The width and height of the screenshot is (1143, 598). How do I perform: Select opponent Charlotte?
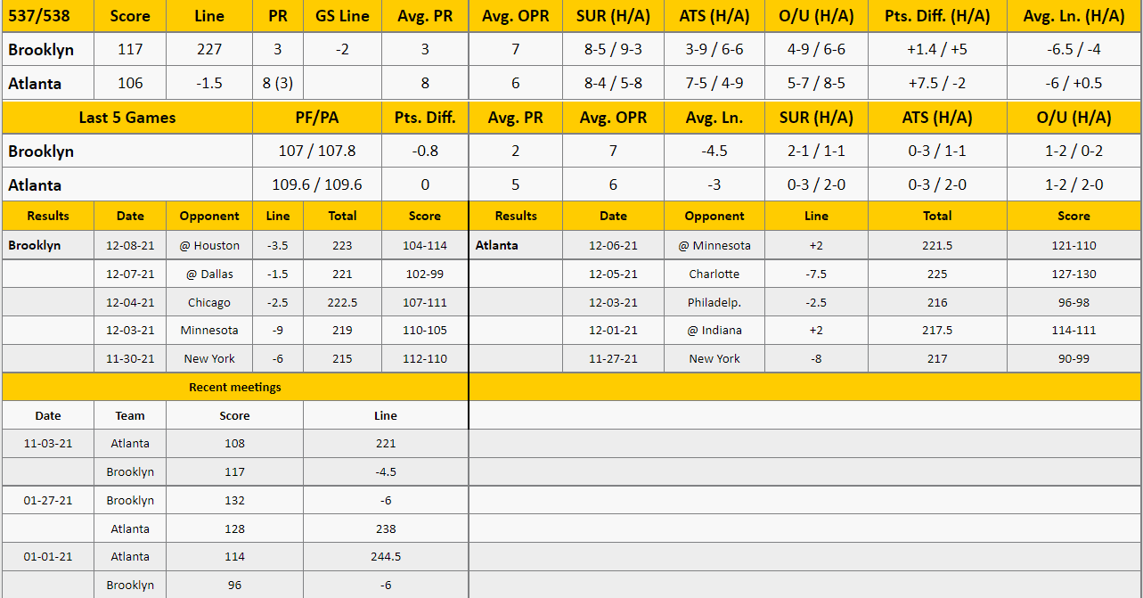pos(714,274)
